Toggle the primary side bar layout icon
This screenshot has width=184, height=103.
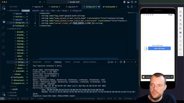(x=125, y=2)
